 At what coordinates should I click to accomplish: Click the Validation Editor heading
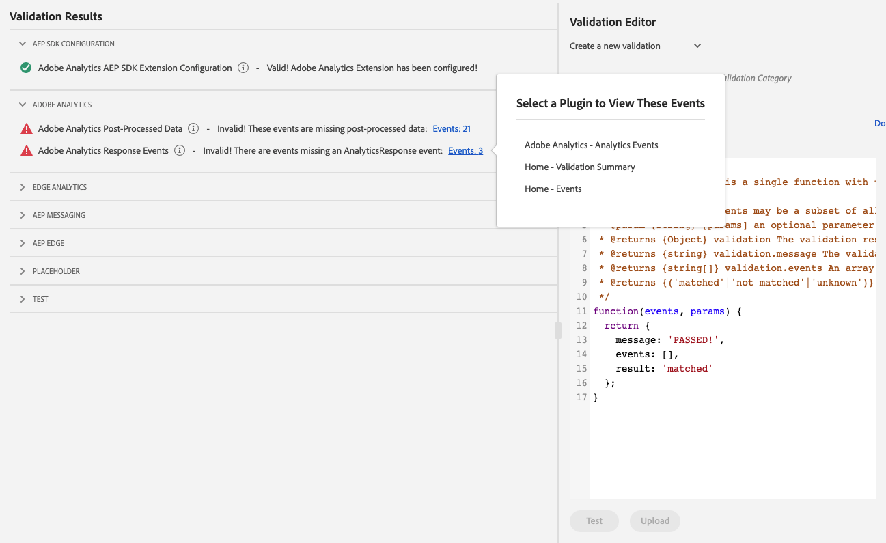pyautogui.click(x=613, y=22)
